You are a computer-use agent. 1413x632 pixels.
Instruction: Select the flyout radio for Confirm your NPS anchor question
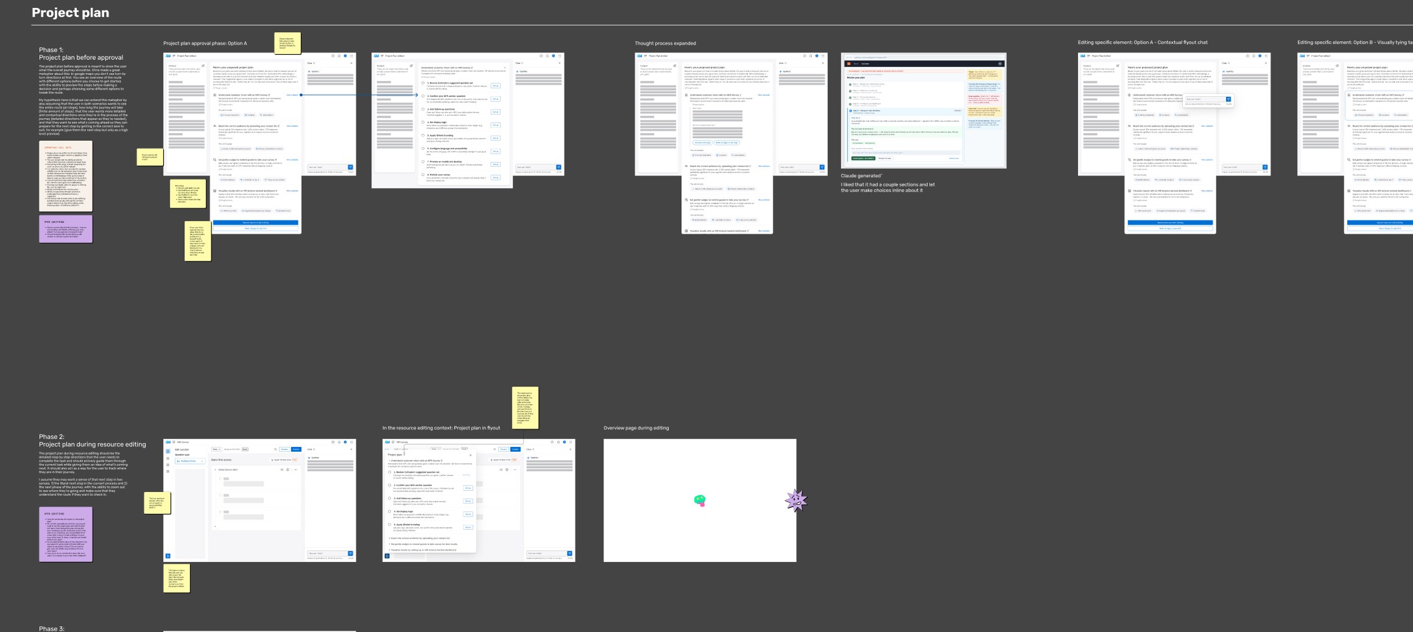coord(390,485)
